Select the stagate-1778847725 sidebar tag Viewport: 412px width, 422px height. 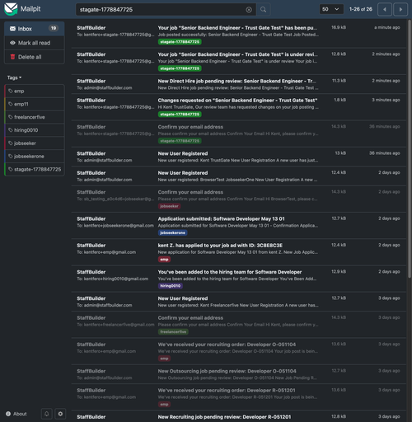pos(35,169)
